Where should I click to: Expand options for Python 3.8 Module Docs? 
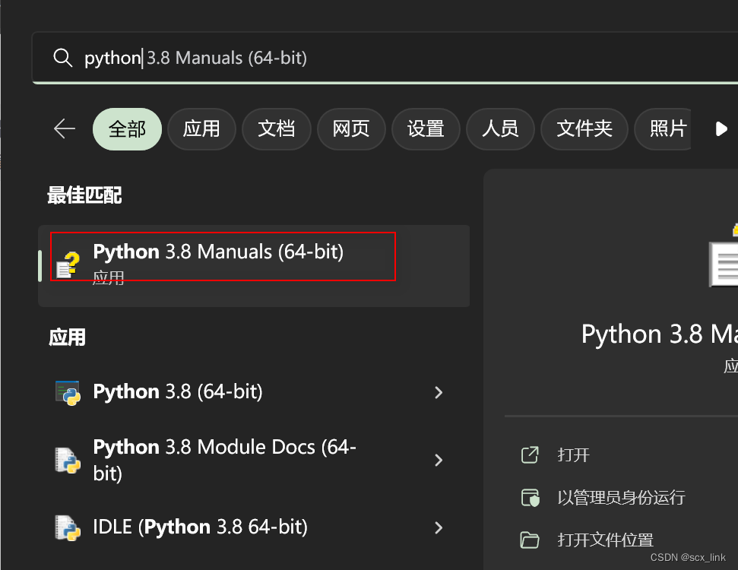(439, 460)
